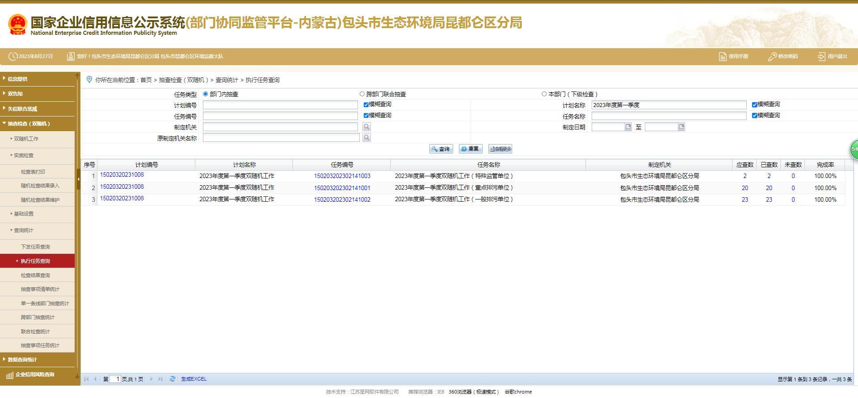Viewport: 858px width, 398px height.
Task: Go to last page in pager
Action: click(160, 379)
